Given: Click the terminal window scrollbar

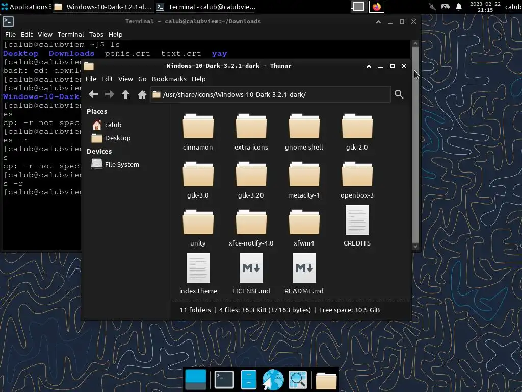Looking at the screenshot, I should pyautogui.click(x=415, y=145).
